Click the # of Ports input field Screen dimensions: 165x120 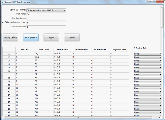coord(46,14)
